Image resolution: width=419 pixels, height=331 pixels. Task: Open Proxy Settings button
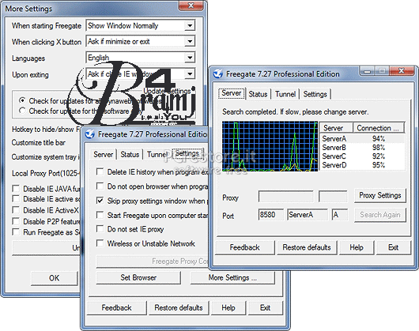pos(380,195)
